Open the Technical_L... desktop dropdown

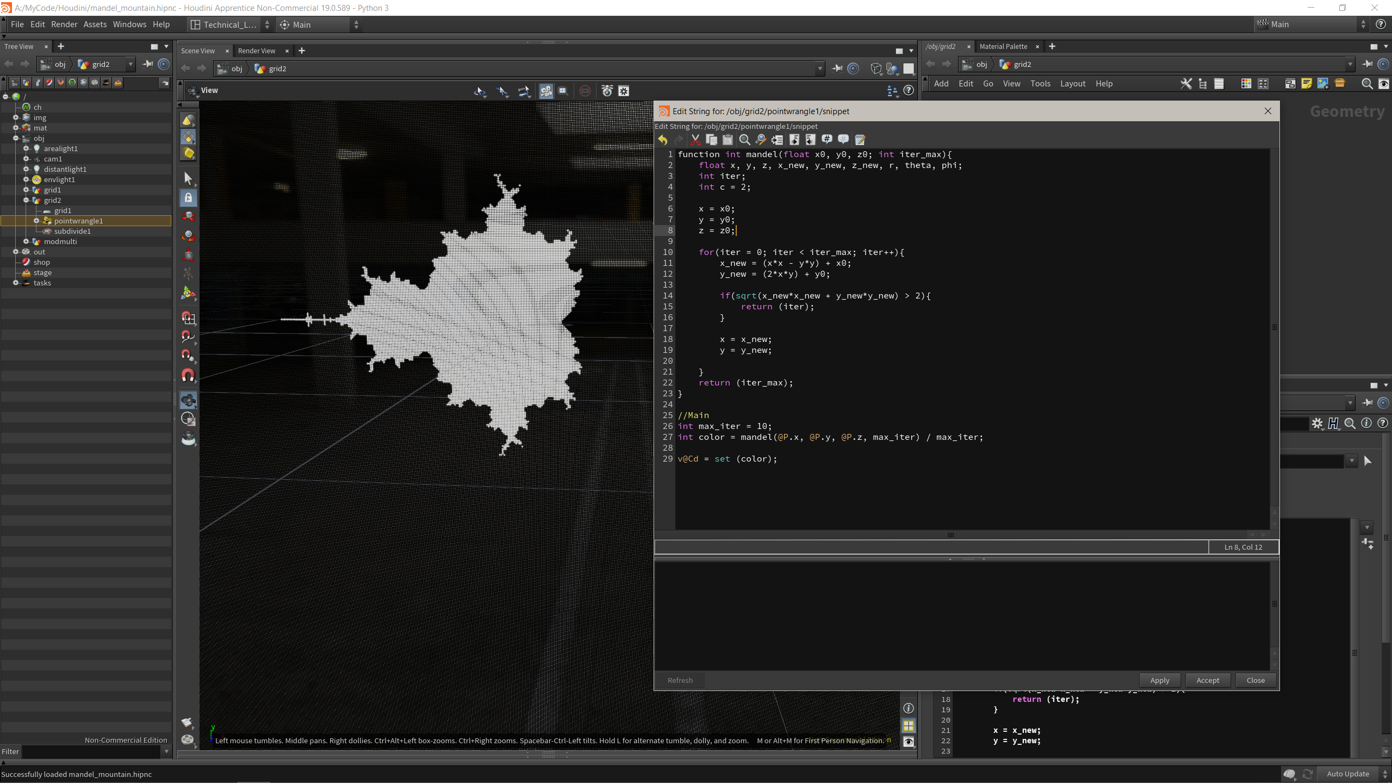(x=230, y=24)
